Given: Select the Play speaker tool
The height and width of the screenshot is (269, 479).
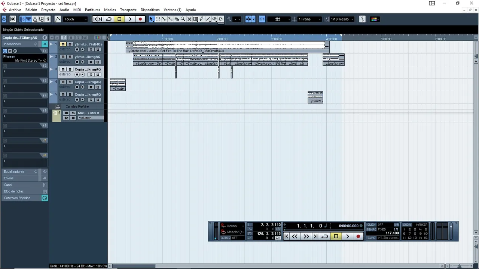Looking at the screenshot, I should 215,19.
